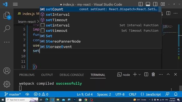The image size is (182, 102).
Task: Switch to the OUTPUT panel tab
Action: click(x=47, y=75)
